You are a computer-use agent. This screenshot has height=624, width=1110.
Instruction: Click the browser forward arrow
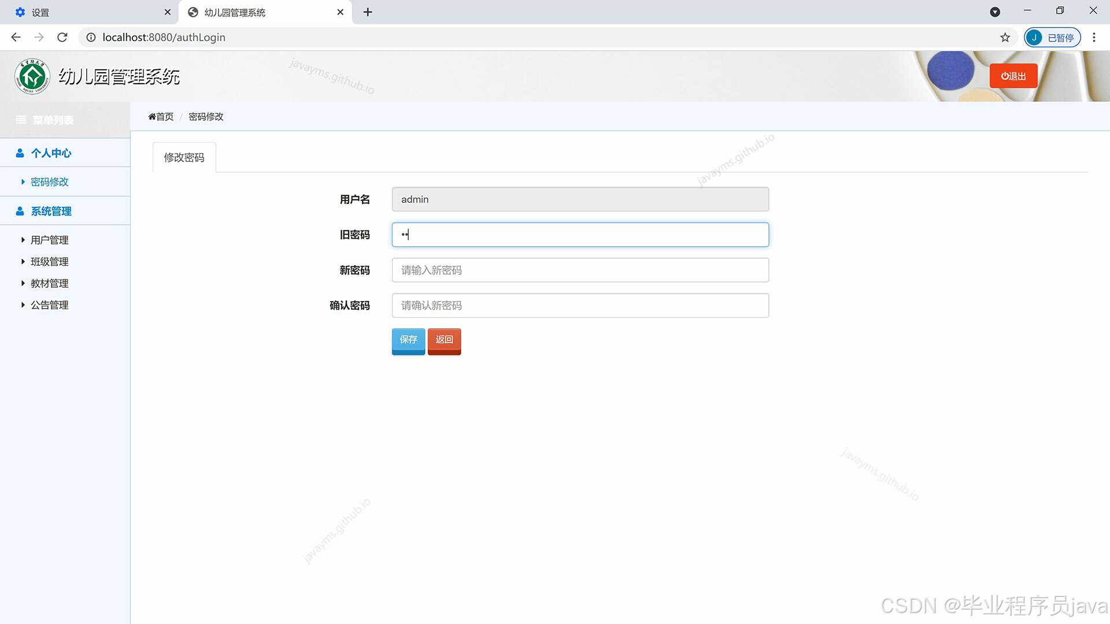[39, 38]
